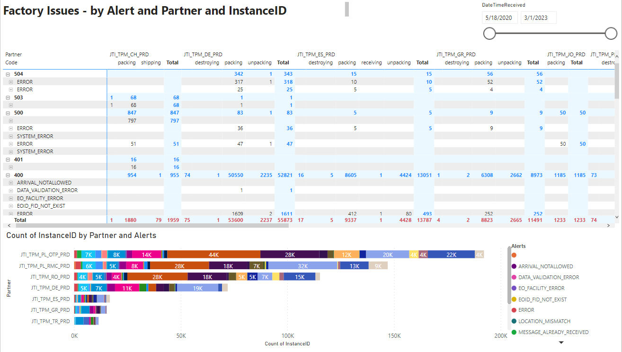Select EO_FACILITY_ERROR legend color dot
This screenshot has height=352, width=622.
coord(514,288)
